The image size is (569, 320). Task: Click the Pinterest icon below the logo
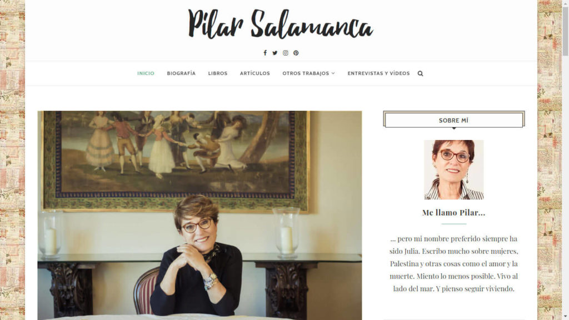296,53
